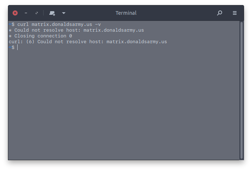Viewport: 252px width, 171px height.
Task: Click the blank terminal area below the prompt
Action: (124, 104)
